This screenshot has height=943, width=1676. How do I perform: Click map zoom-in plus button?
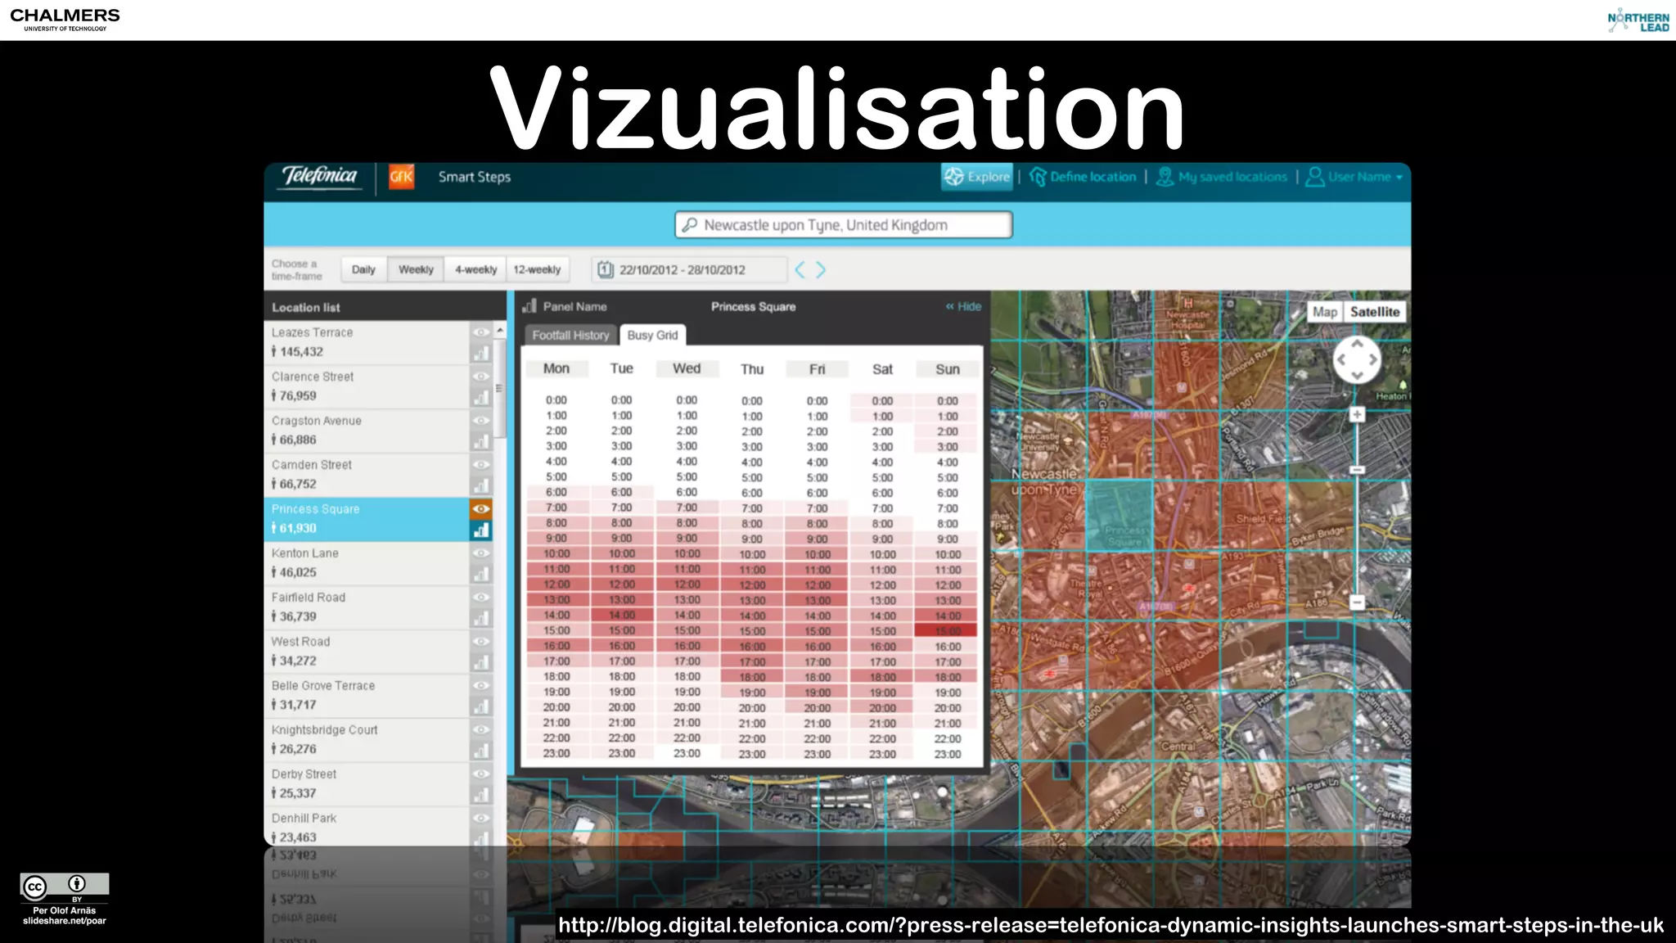click(x=1357, y=415)
